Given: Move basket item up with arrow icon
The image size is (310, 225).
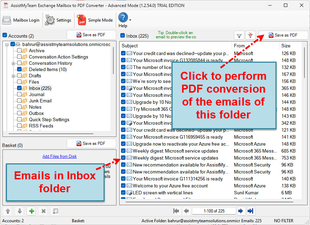Looking at the screenshot, I should [7, 211].
